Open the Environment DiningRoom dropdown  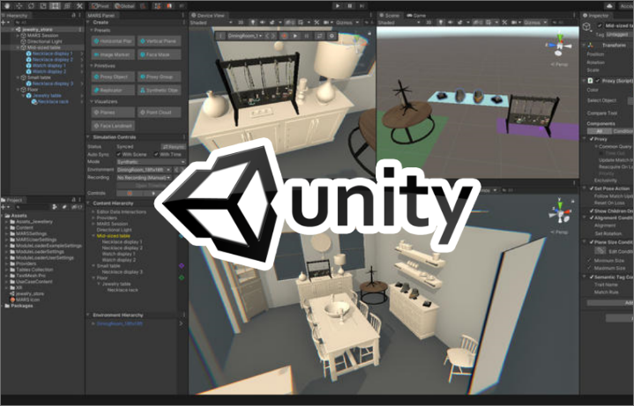pyautogui.click(x=144, y=170)
